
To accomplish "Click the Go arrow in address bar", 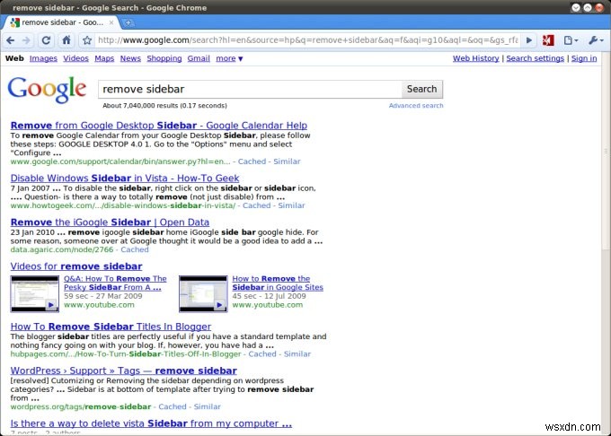I will click(x=528, y=40).
